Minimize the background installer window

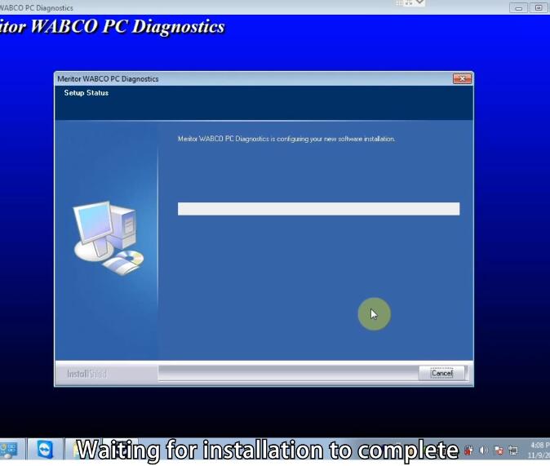[518, 7]
